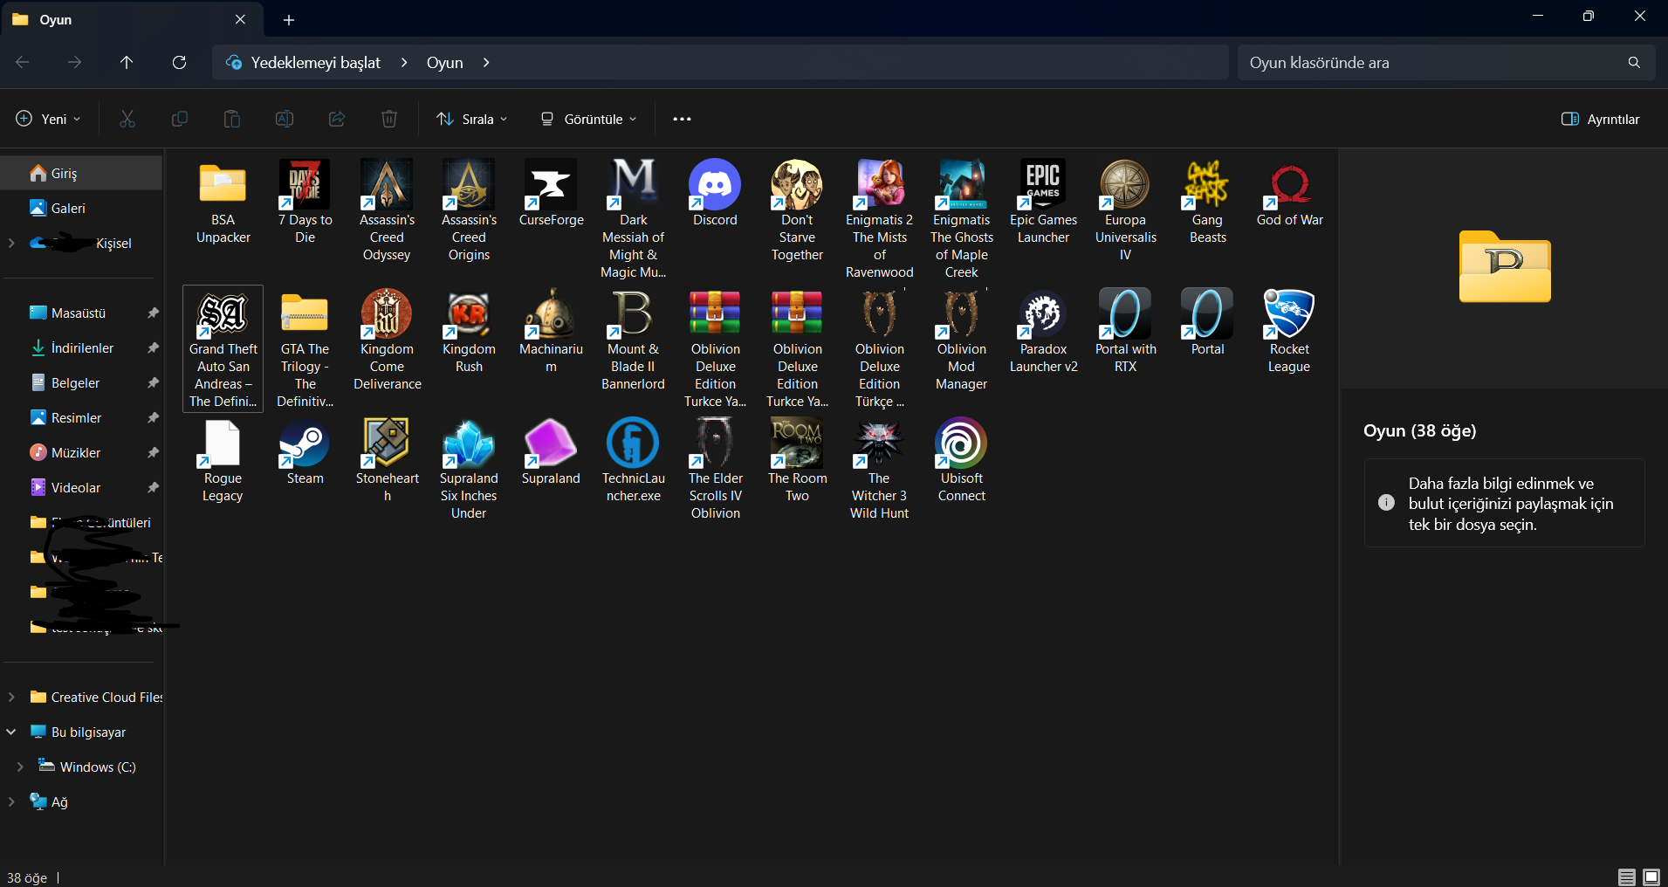
Task: Click the Oyun breadcrumb in address bar
Action: coord(444,63)
